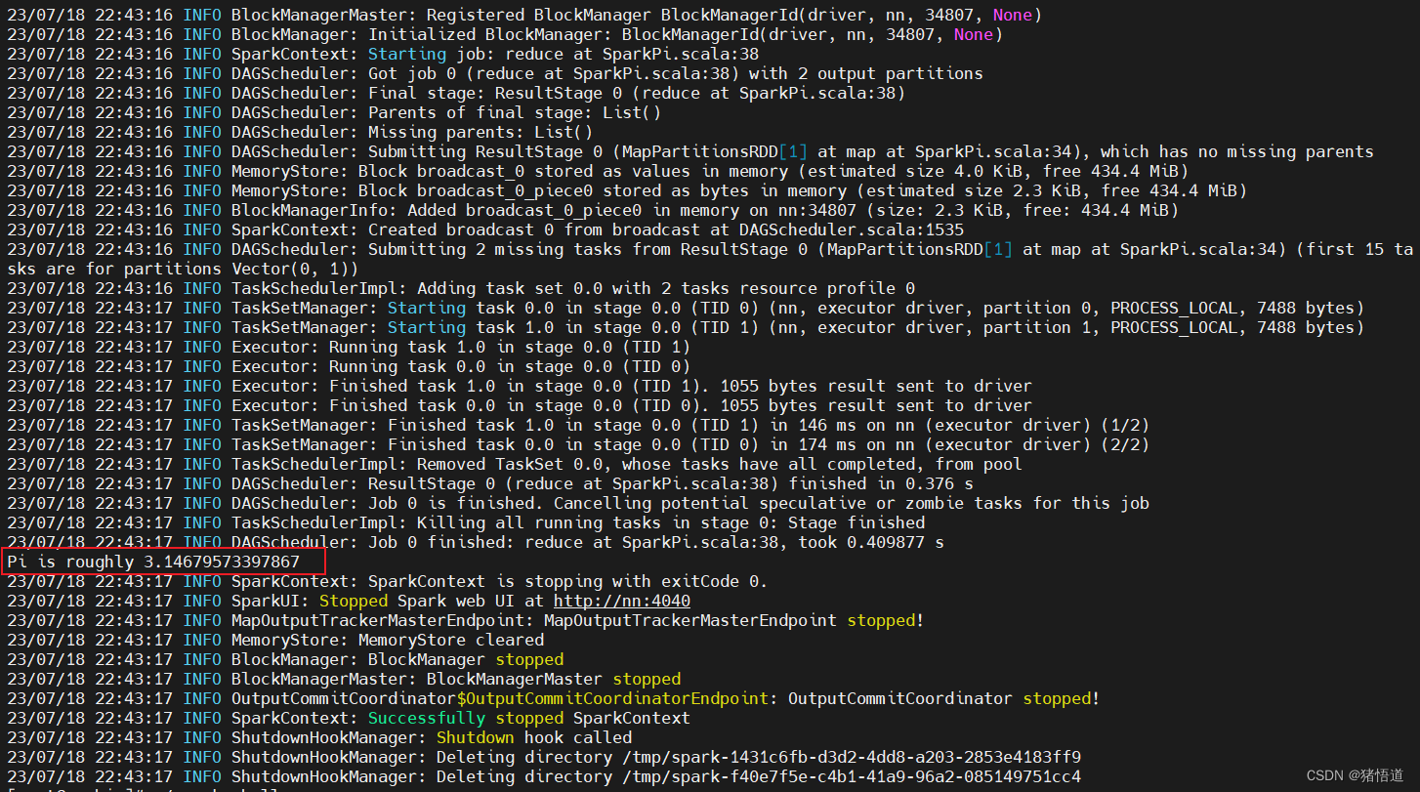The image size is (1420, 792).
Task: Click 'Got job 0' DAGScheduler line
Action: click(494, 73)
